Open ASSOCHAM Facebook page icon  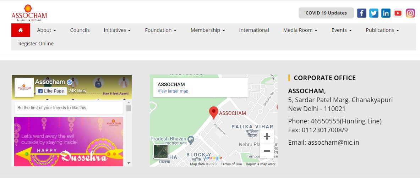pos(361,13)
